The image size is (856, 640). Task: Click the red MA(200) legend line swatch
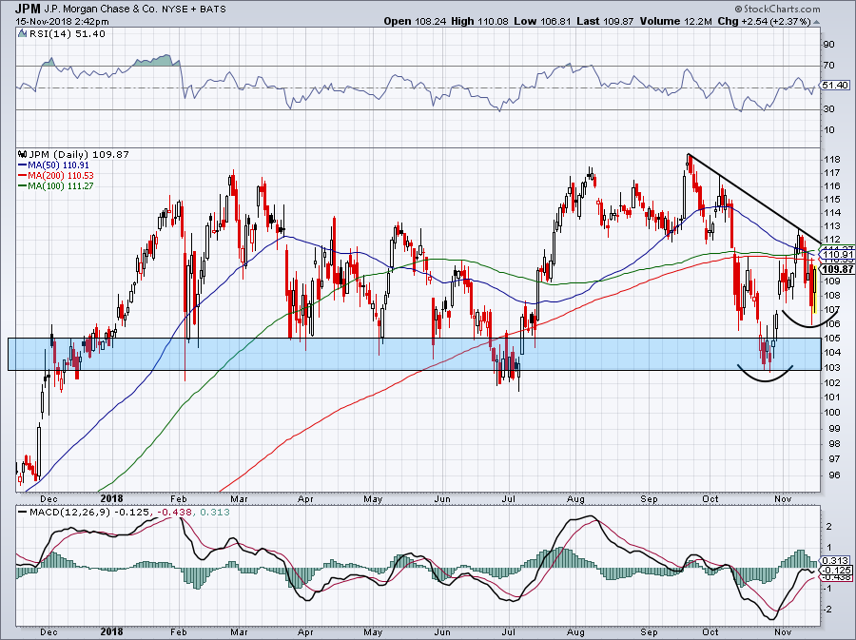pyautogui.click(x=23, y=175)
